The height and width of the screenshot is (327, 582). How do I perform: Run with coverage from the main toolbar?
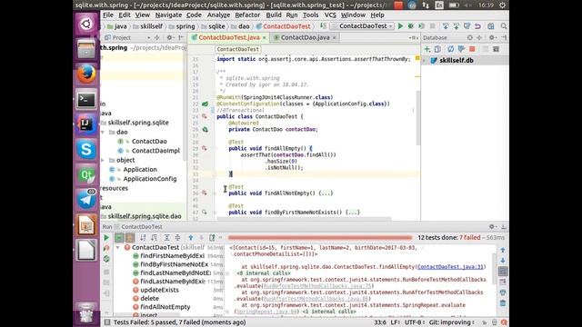point(421,26)
